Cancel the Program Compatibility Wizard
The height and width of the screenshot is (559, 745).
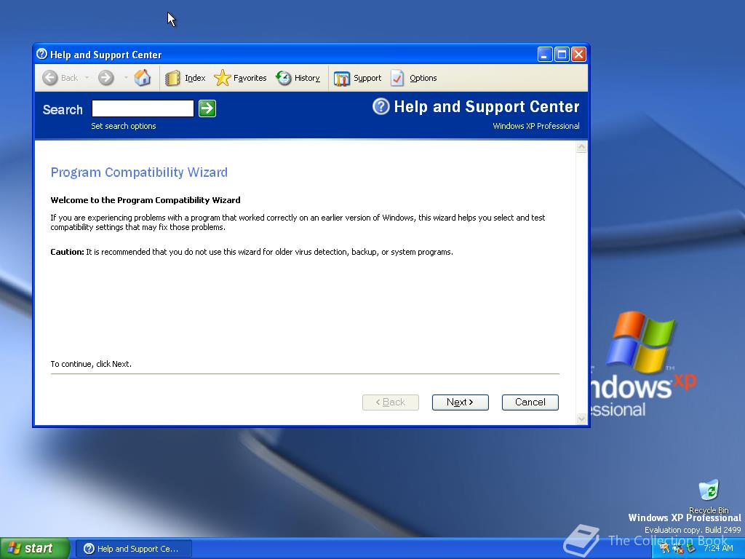[x=530, y=402]
